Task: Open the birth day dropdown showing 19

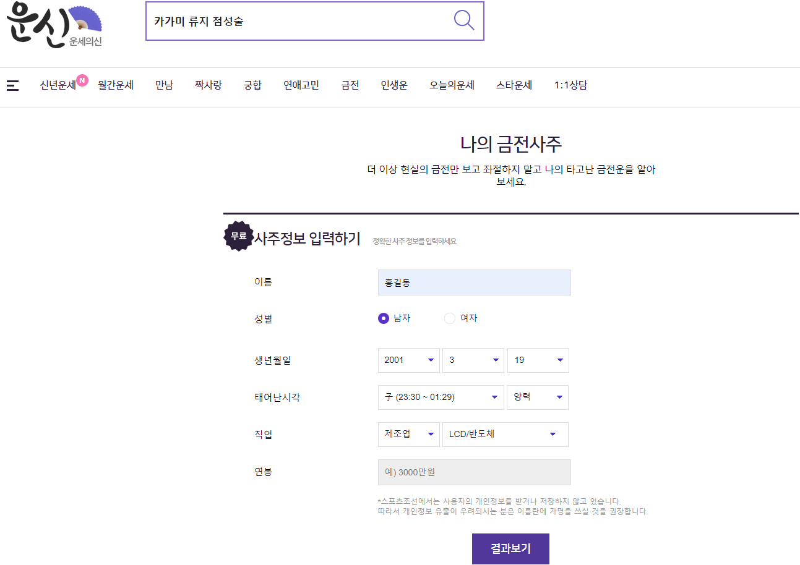Action: [538, 360]
